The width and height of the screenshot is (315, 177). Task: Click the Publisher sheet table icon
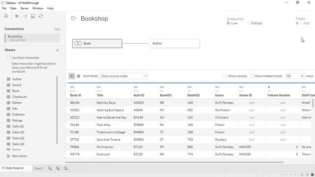(8, 115)
